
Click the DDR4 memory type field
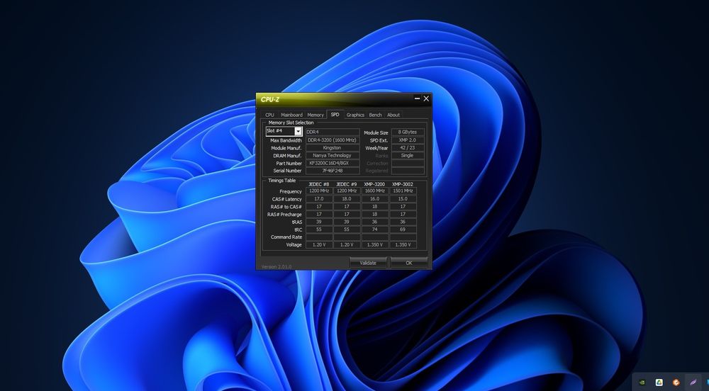[x=333, y=132]
